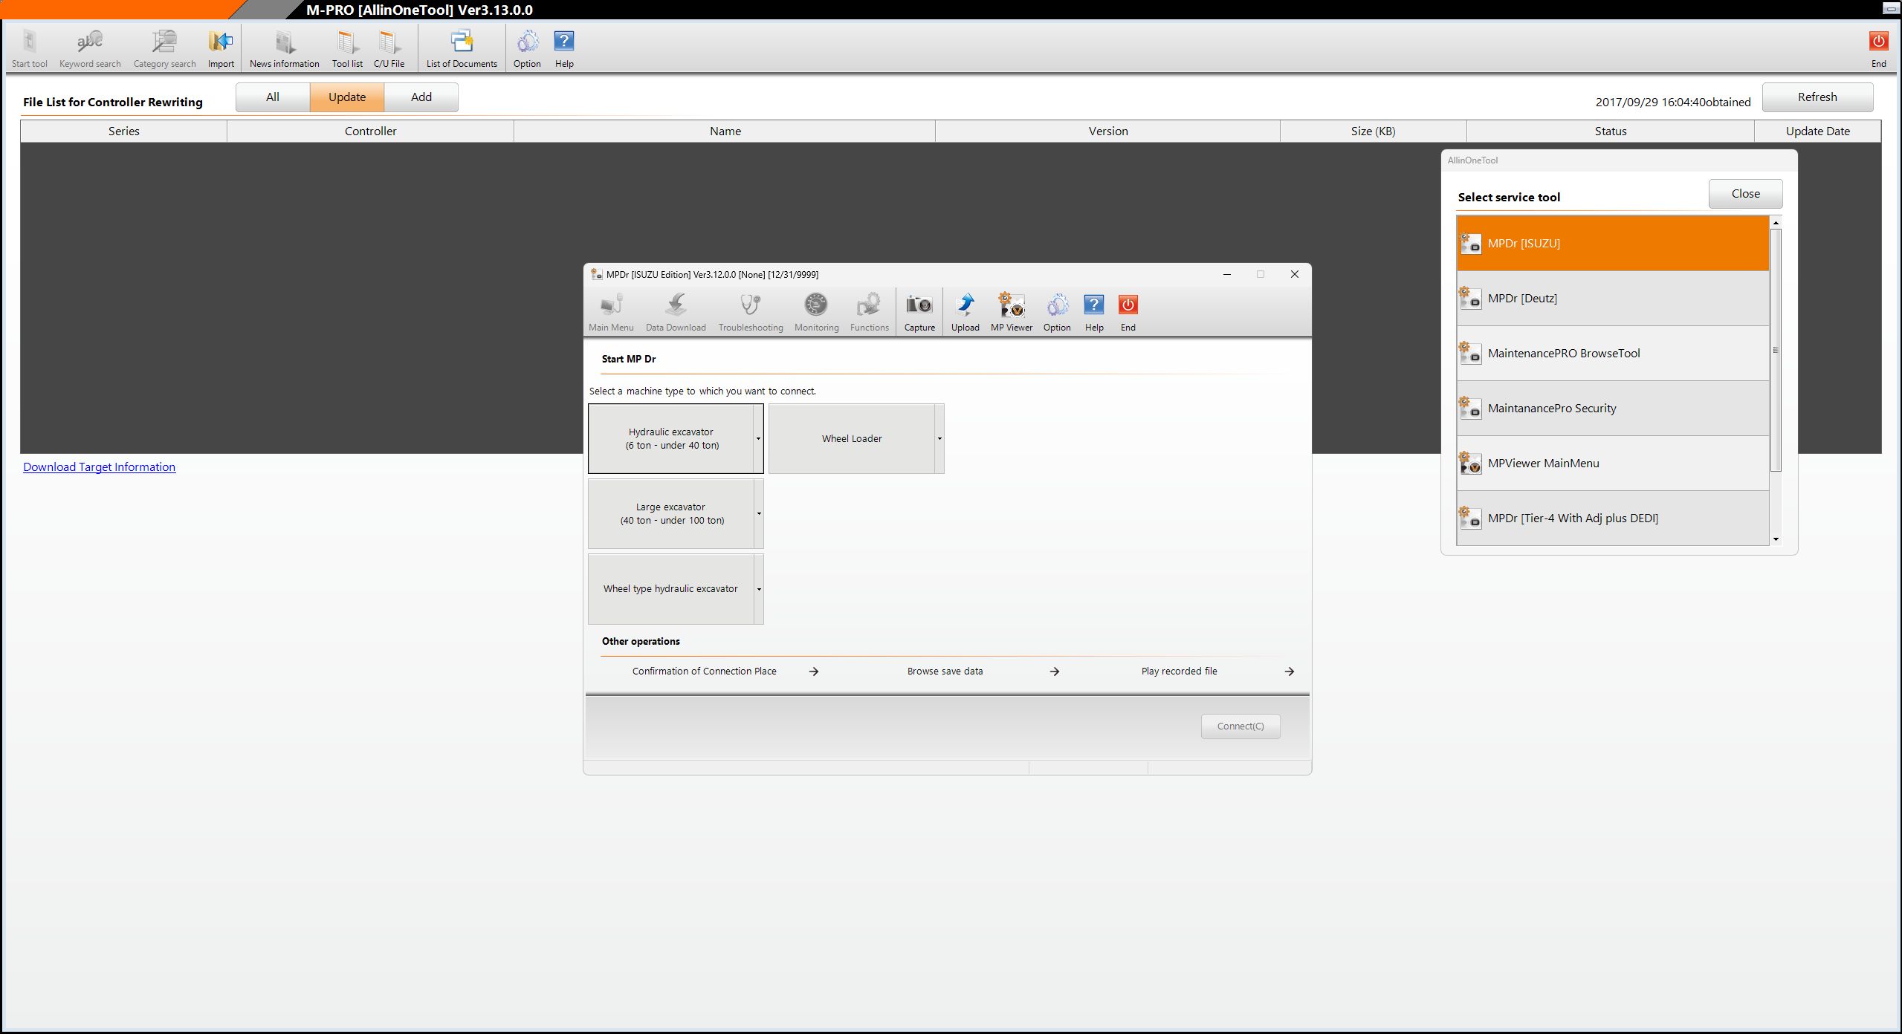Select MPDr [Deutz] service tool

point(1612,299)
